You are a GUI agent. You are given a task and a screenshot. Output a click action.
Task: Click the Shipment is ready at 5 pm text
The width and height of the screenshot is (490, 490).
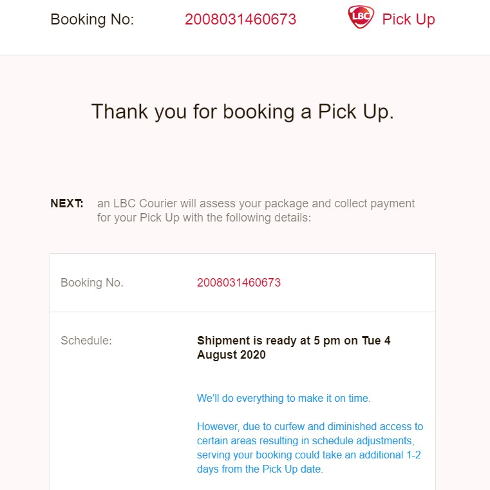pyautogui.click(x=294, y=341)
